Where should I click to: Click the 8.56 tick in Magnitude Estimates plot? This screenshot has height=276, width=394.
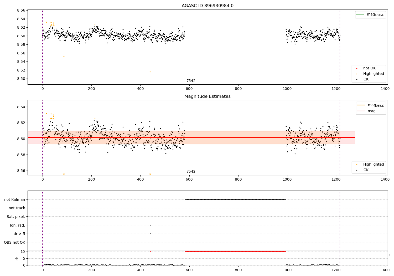click(21, 171)
